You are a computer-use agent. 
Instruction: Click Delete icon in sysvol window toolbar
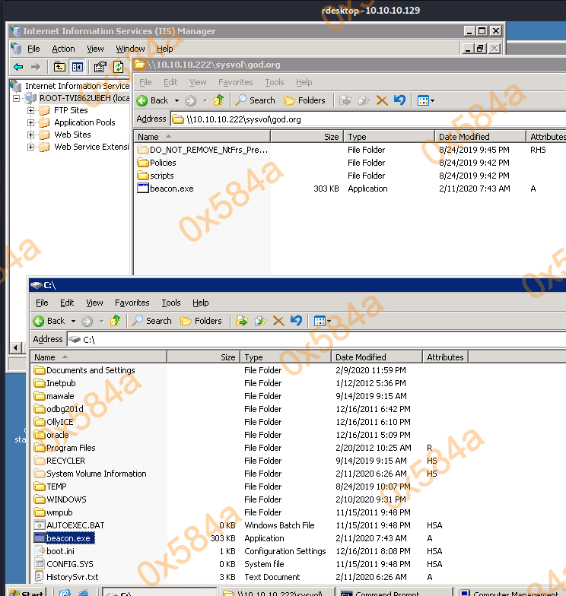tap(382, 100)
